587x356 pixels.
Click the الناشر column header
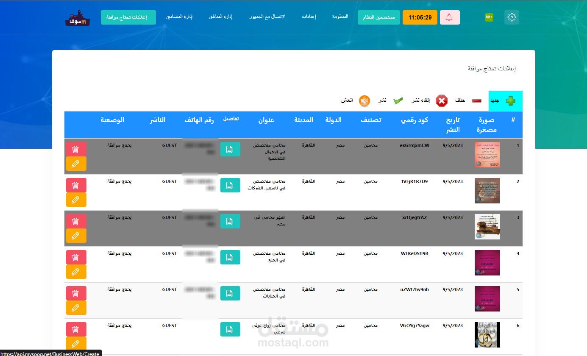coord(157,120)
